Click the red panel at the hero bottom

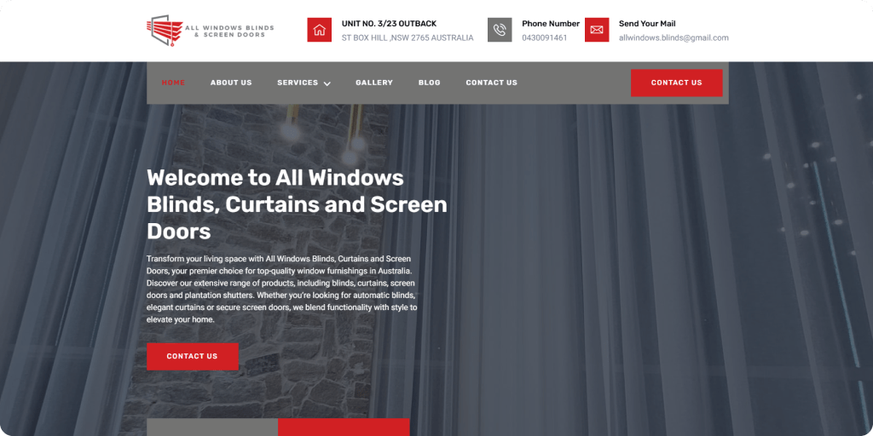(x=344, y=427)
